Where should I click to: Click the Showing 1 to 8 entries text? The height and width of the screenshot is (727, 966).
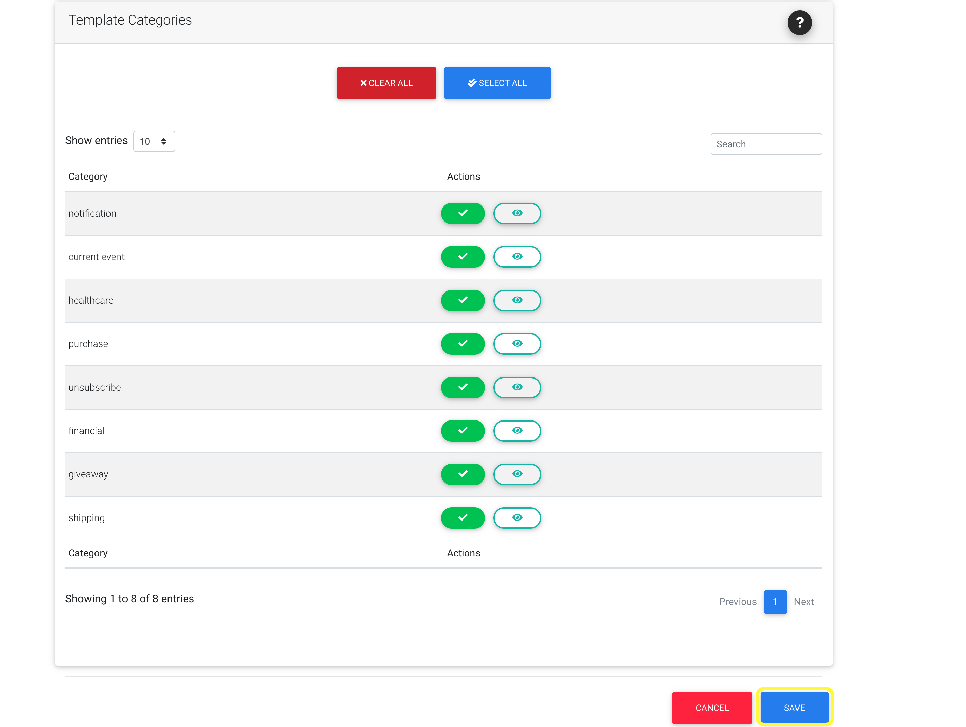coord(129,599)
